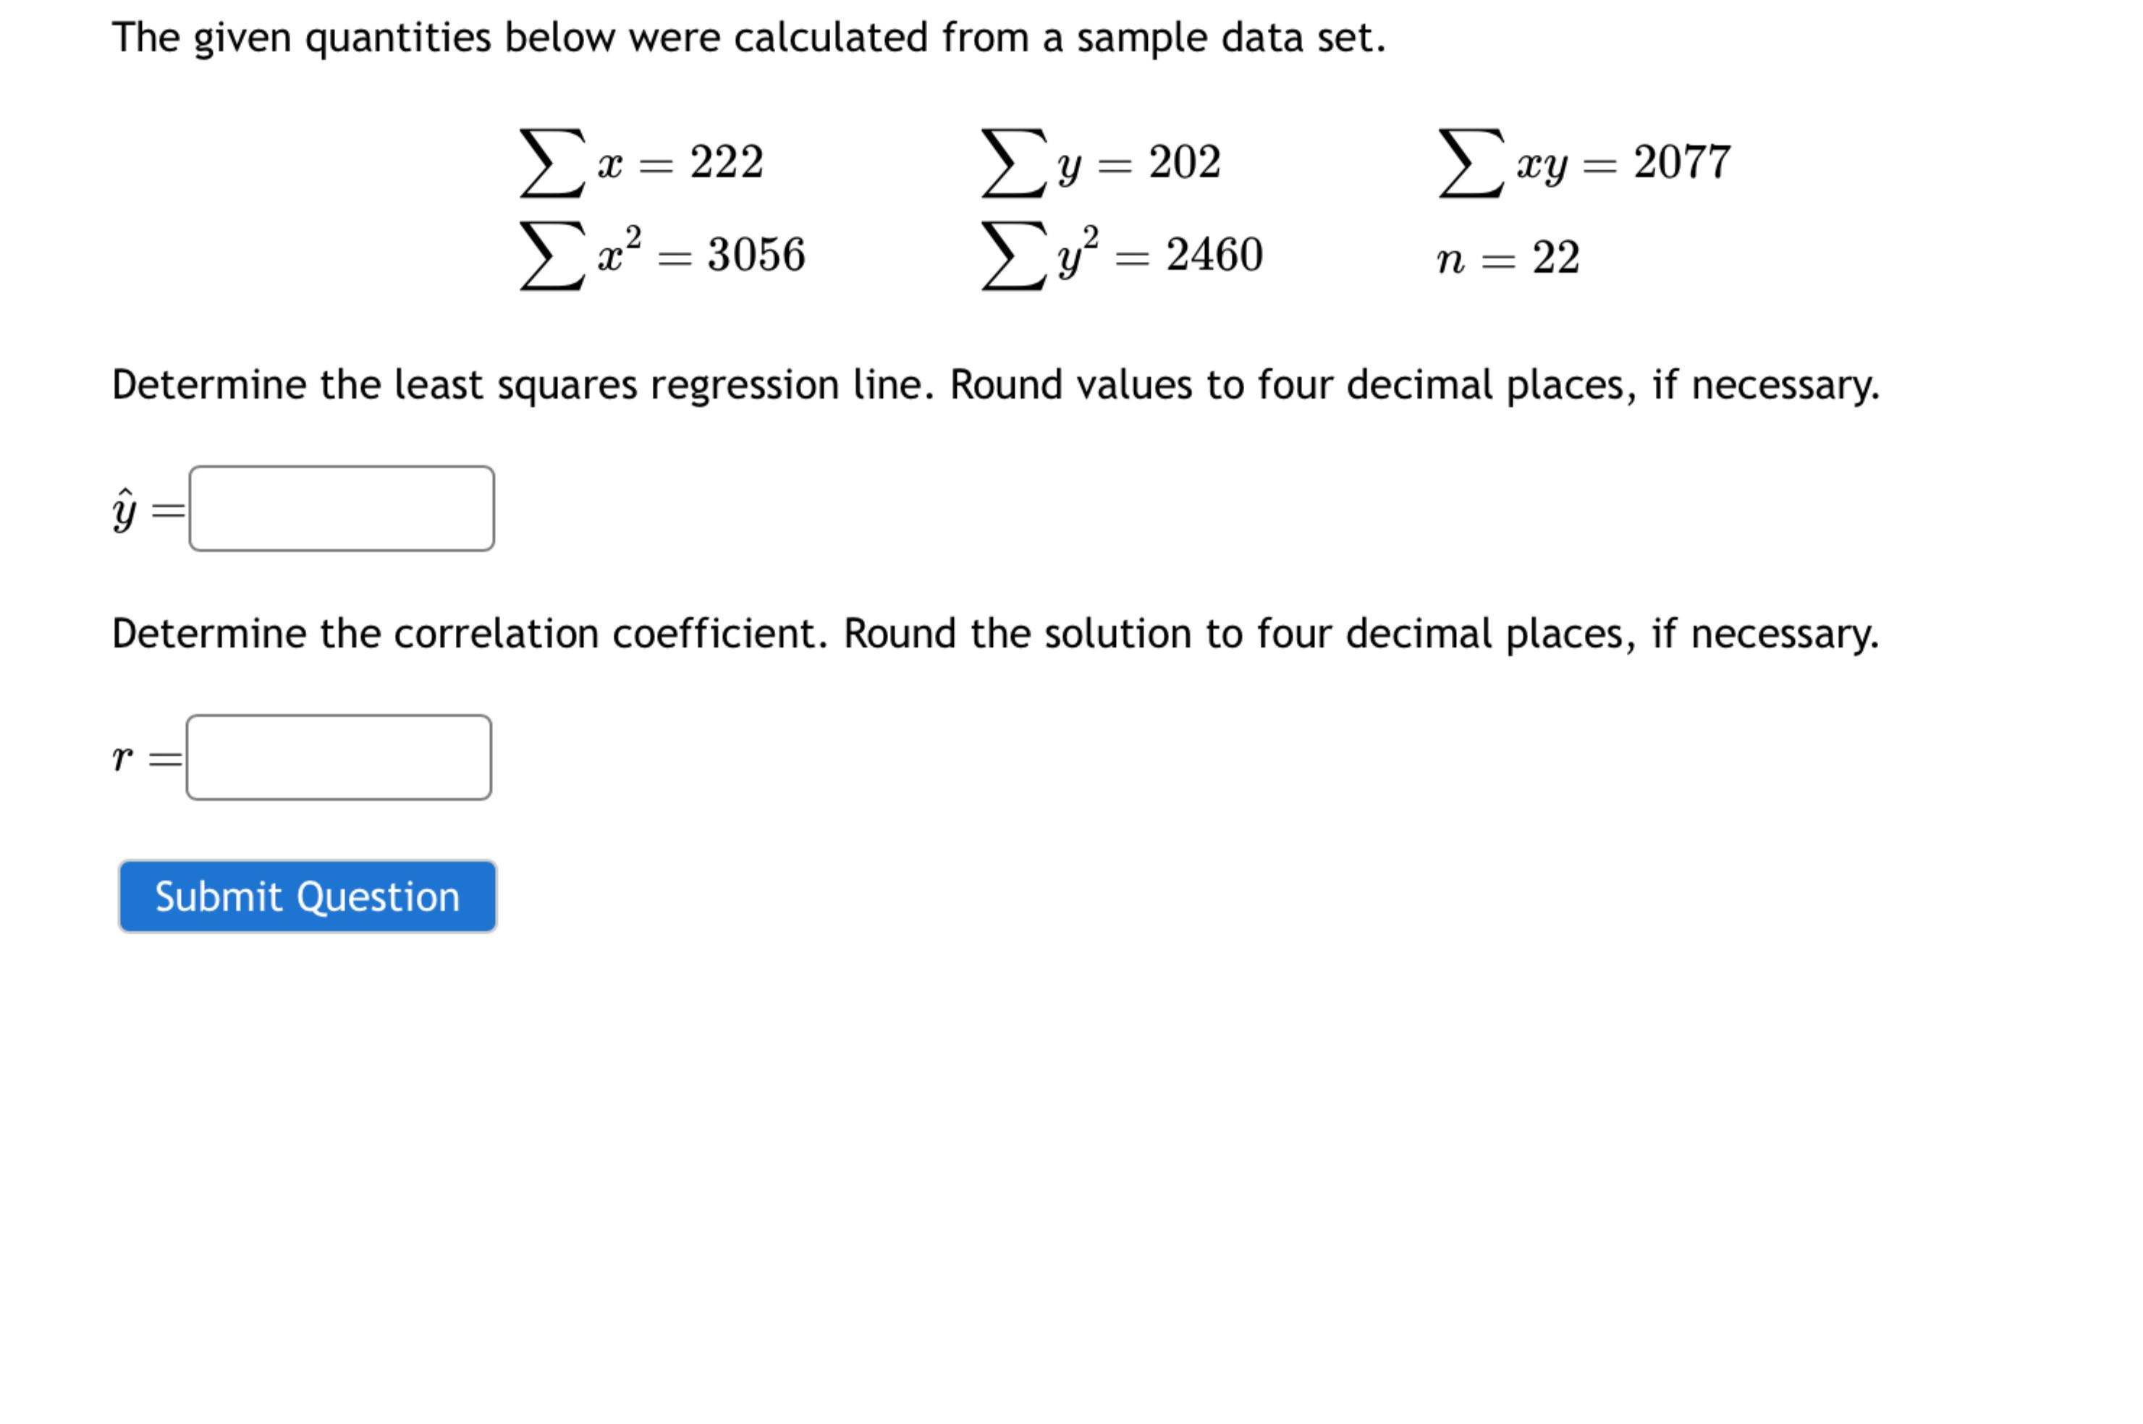Select the Σx = 222 equation text
The image size is (2143, 1424).
point(641,164)
